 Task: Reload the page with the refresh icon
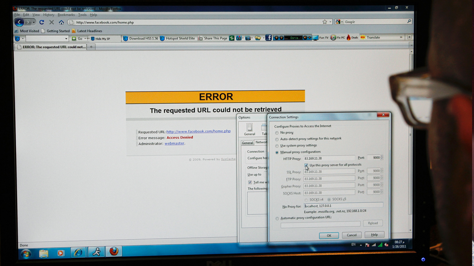pos(42,22)
